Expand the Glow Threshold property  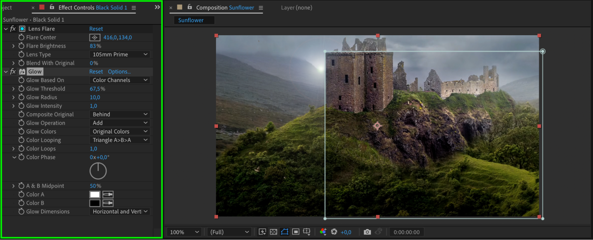point(13,89)
